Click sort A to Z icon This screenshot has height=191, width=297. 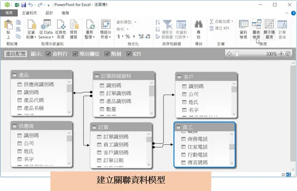point(157,22)
